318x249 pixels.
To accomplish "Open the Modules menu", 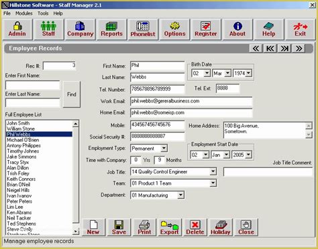I will tap(24, 13).
